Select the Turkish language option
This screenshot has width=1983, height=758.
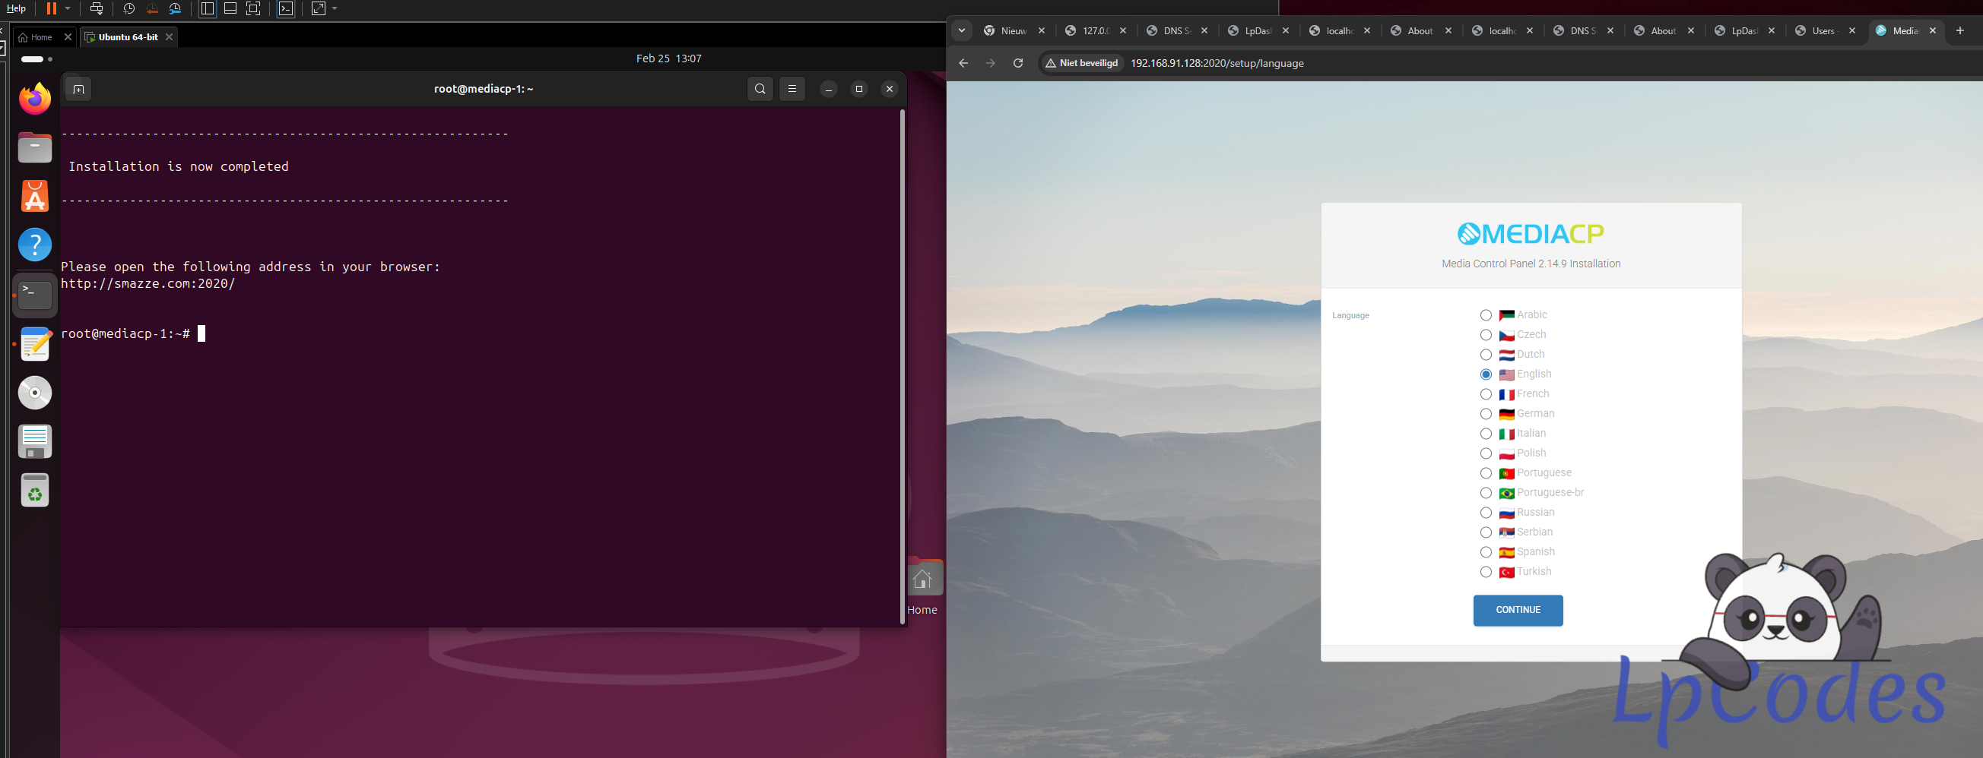coord(1486,572)
